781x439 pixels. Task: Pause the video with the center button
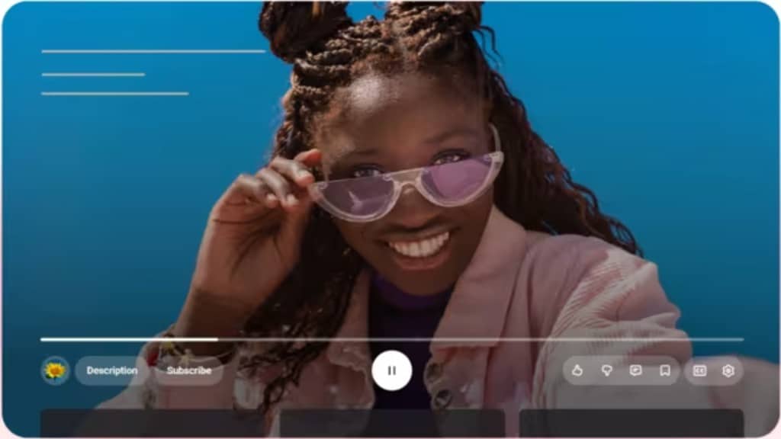tap(392, 371)
